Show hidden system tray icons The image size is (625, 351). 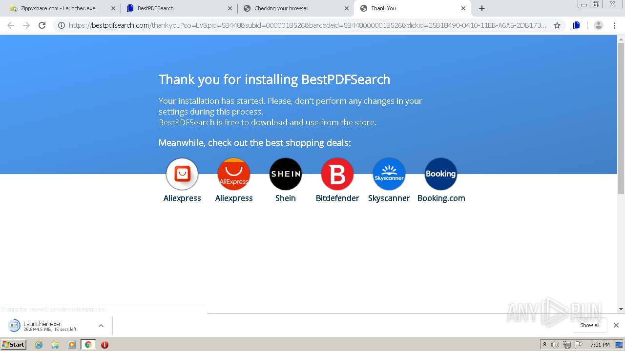pyautogui.click(x=544, y=345)
